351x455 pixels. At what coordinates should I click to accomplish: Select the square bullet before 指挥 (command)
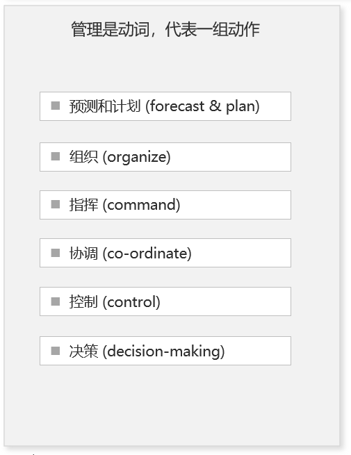coord(56,204)
